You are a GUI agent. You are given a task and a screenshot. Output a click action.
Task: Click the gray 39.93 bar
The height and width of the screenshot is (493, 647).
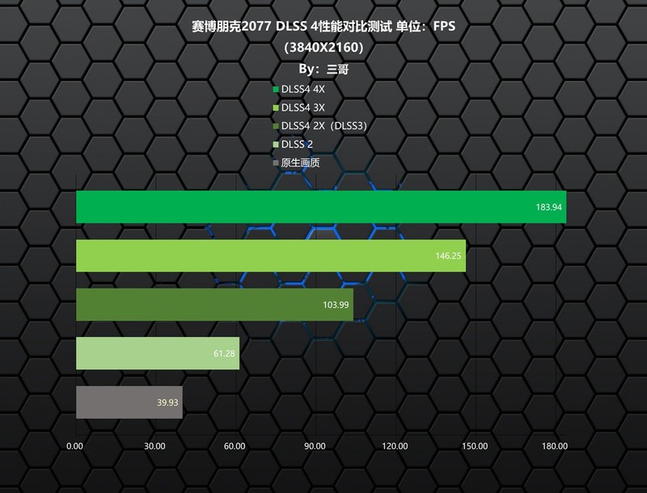129,402
